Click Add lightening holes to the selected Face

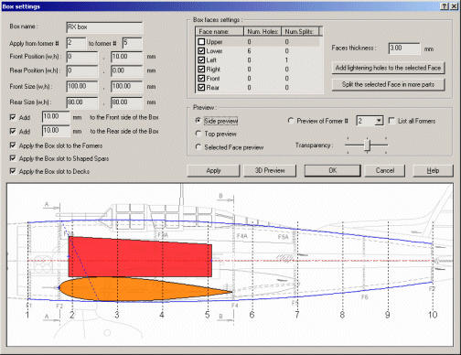[x=388, y=68]
